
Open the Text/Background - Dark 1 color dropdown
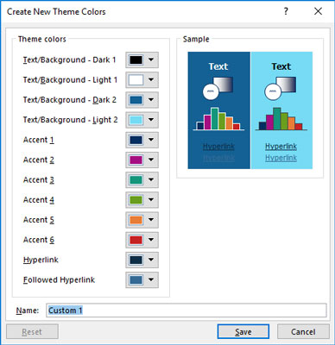click(x=142, y=60)
